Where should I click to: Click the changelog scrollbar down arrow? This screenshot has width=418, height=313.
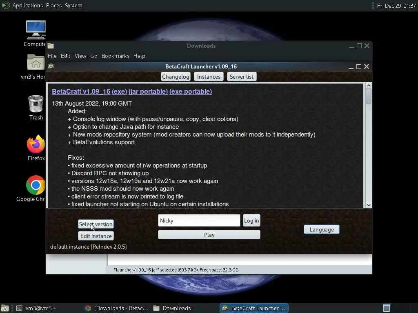point(369,205)
